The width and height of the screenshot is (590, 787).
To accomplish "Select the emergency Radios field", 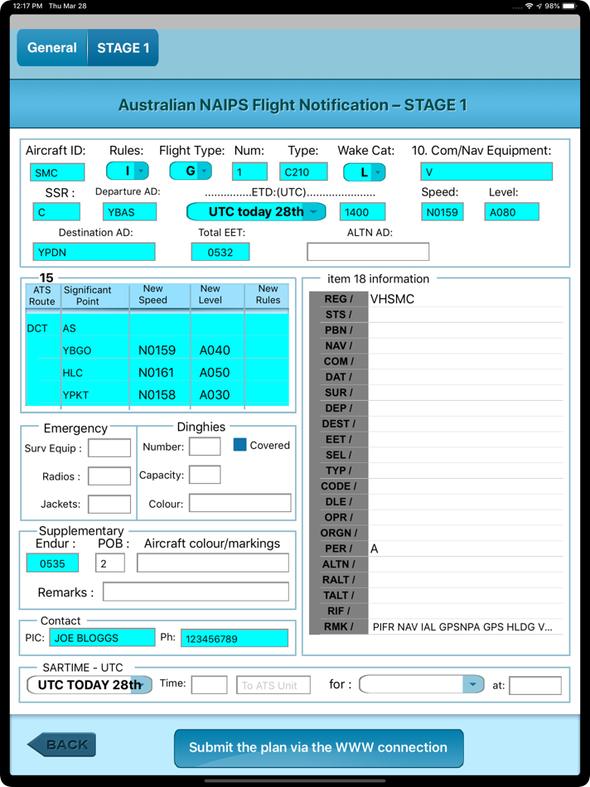I will coord(109,476).
